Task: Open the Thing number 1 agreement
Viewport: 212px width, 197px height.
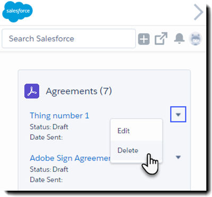Action: (59, 116)
